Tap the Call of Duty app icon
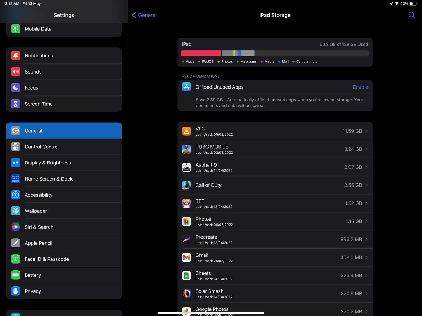The image size is (422, 316). [186, 185]
